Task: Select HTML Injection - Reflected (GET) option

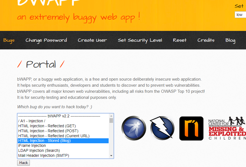Action: pyautogui.click(x=47, y=126)
